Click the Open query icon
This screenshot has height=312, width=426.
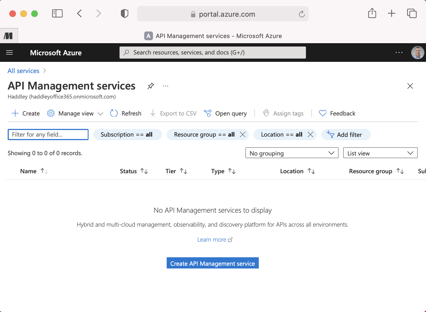208,113
